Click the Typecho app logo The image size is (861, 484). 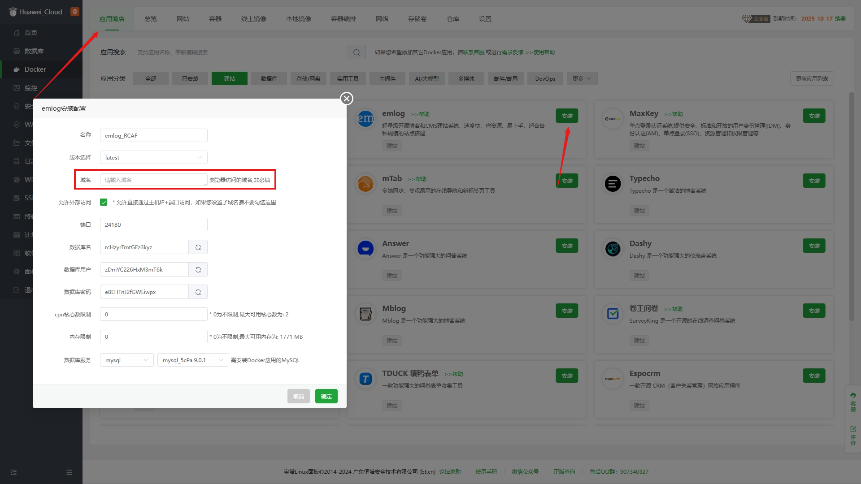[613, 184]
